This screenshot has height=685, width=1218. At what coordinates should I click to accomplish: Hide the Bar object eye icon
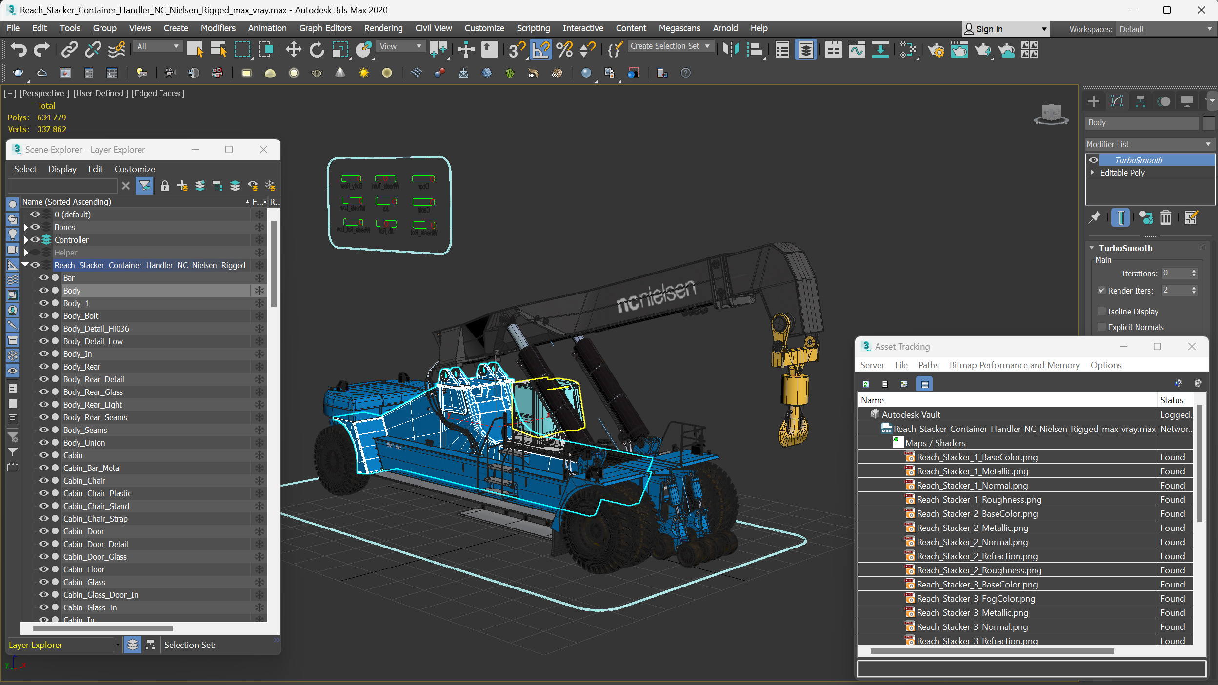coord(44,278)
